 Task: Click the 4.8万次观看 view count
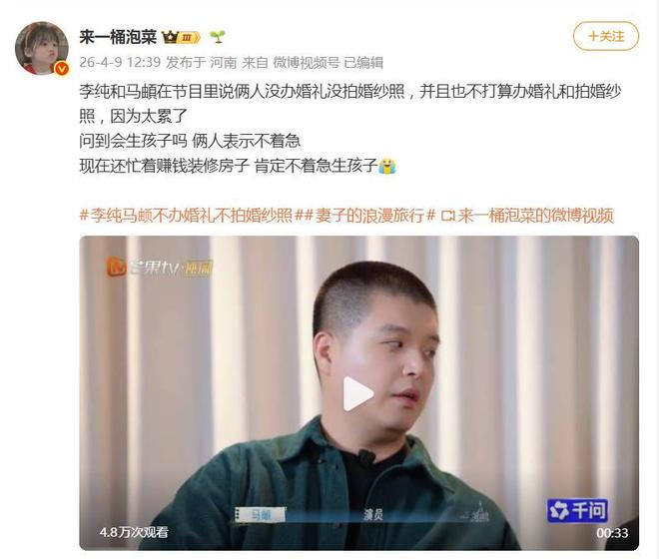(134, 532)
